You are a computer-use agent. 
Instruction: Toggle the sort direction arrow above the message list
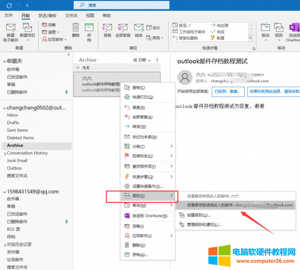[x=157, y=60]
